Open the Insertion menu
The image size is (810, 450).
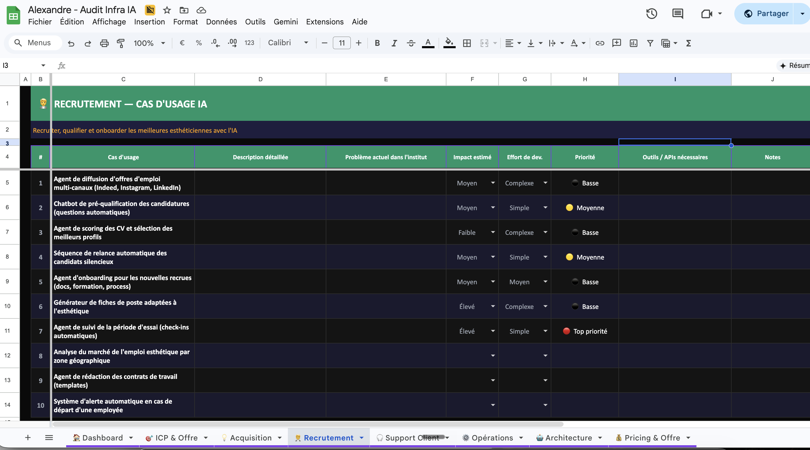click(x=149, y=22)
